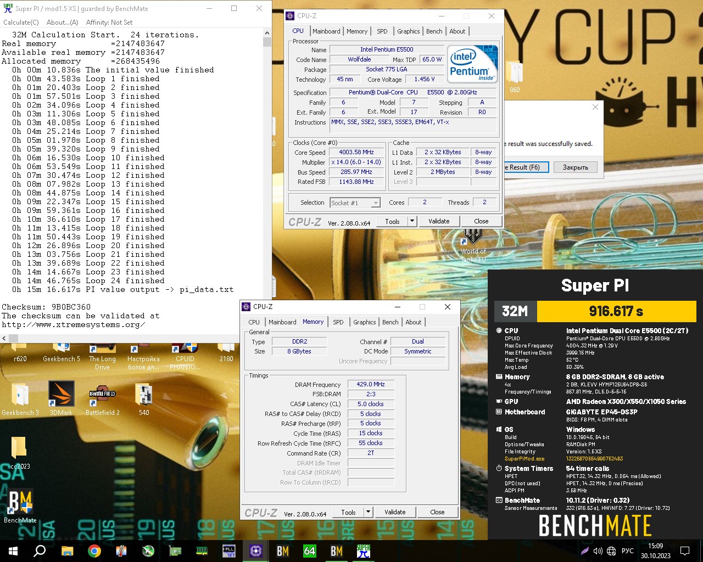
Task: Click Tools button in top CPU-Z
Action: point(392,221)
